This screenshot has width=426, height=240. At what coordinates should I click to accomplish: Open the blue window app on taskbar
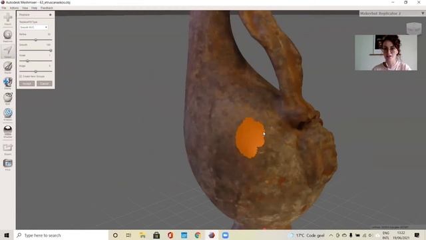(x=184, y=235)
